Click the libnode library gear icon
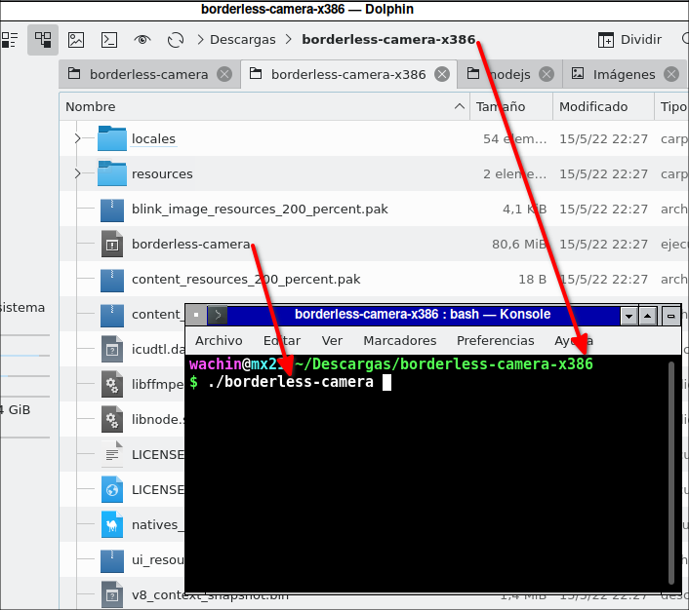 [112, 420]
